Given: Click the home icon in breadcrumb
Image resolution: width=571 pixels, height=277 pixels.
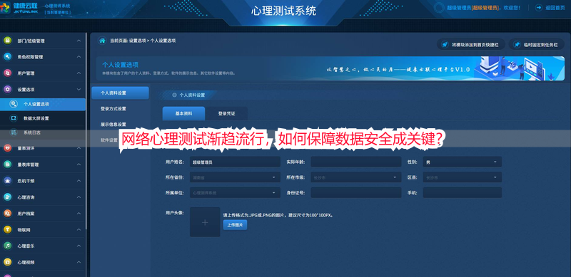Looking at the screenshot, I should point(102,41).
